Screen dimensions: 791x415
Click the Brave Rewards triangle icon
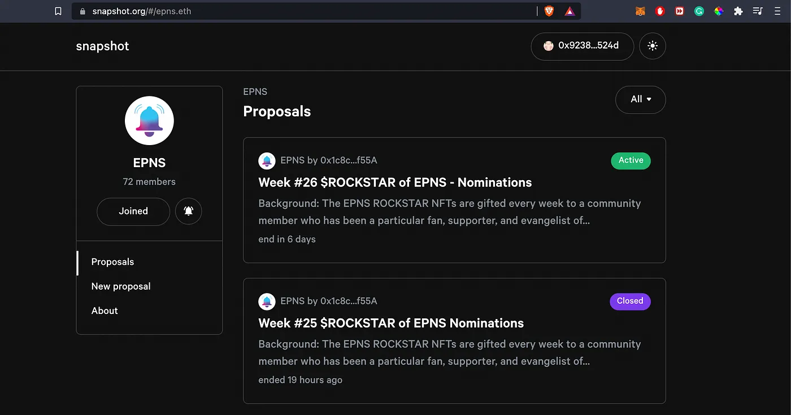click(570, 11)
